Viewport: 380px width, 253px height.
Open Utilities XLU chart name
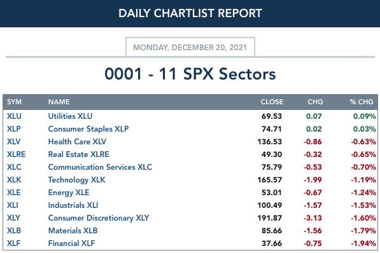point(70,116)
